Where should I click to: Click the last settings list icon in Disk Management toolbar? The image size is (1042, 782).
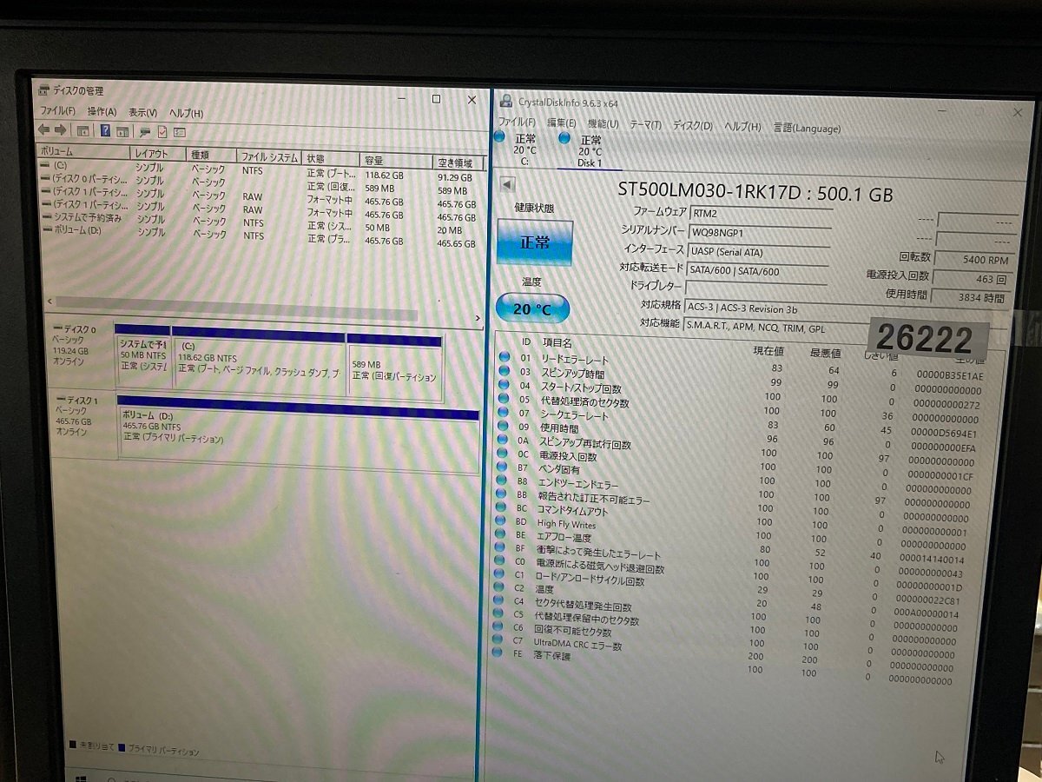click(x=180, y=132)
